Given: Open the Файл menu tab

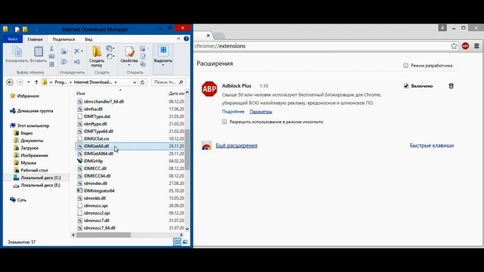Looking at the screenshot, I should [x=13, y=39].
